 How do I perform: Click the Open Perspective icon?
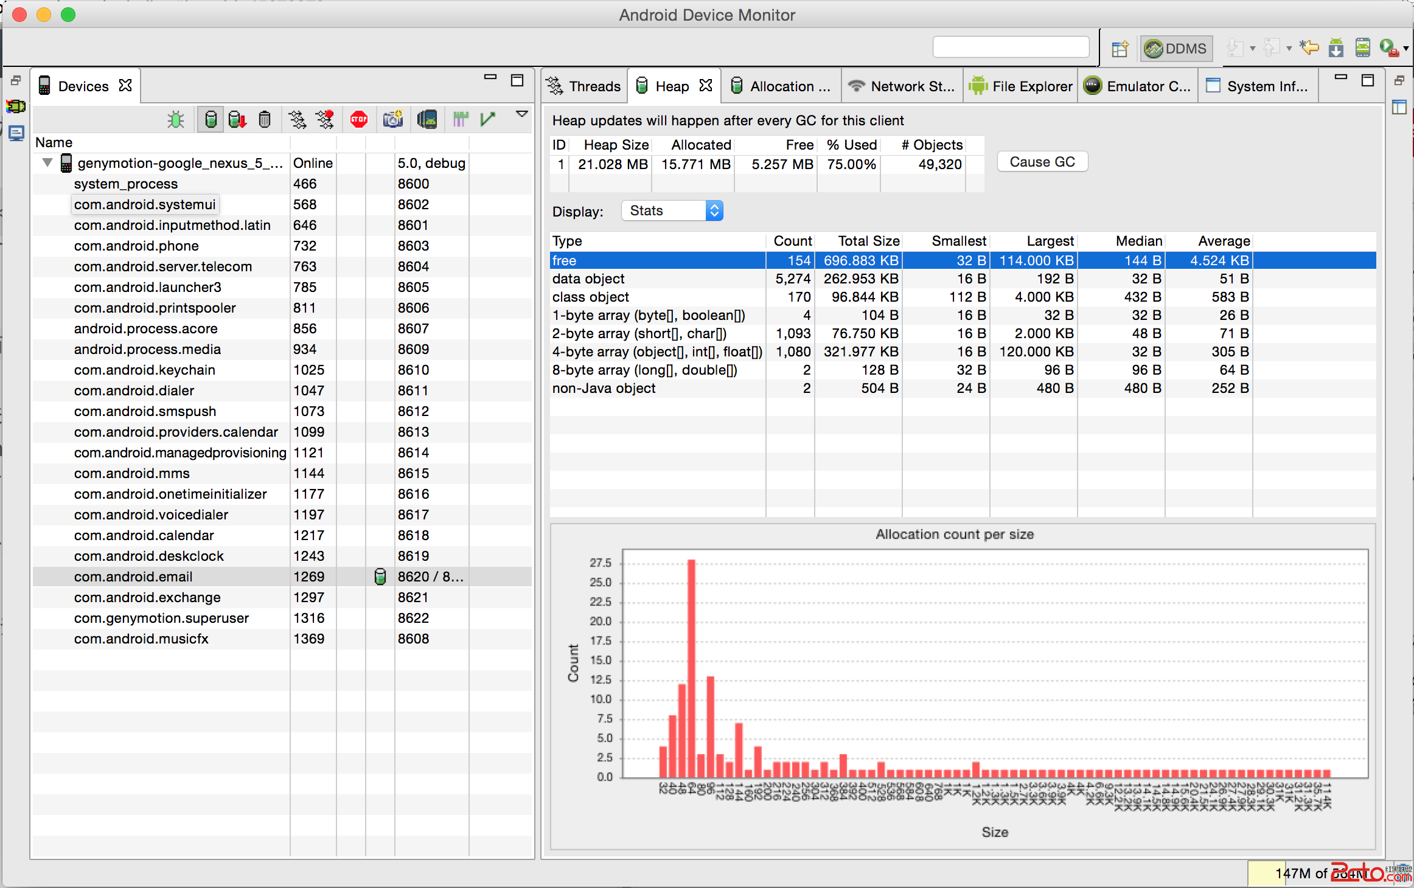coord(1120,49)
